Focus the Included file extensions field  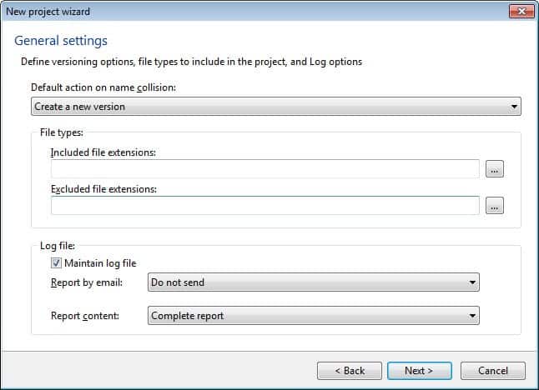(264, 169)
